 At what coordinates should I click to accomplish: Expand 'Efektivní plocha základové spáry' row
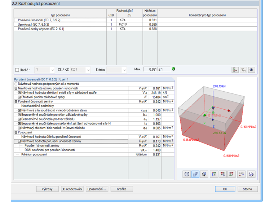19,97
